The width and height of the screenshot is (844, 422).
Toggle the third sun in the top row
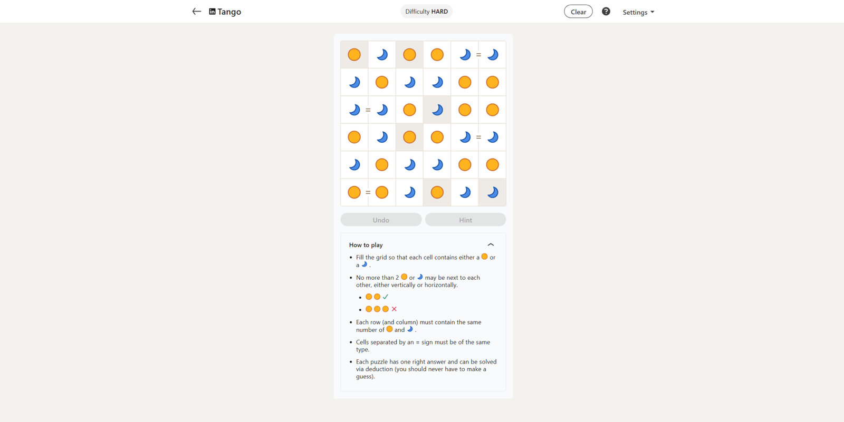tap(437, 55)
